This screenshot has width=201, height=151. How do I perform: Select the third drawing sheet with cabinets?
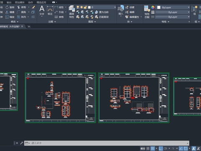coord(134,98)
